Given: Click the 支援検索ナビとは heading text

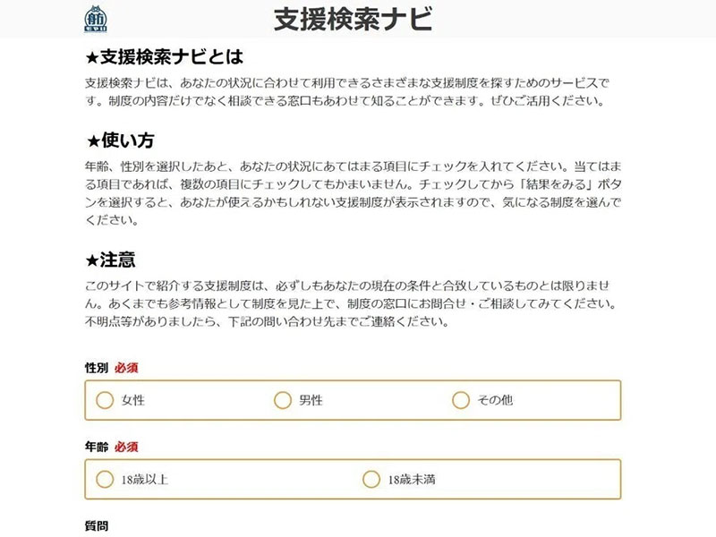Looking at the screenshot, I should tap(172, 57).
